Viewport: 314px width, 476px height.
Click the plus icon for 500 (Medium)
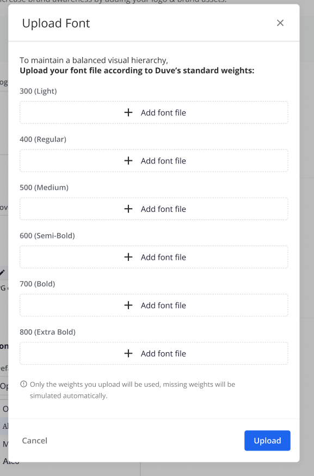click(128, 209)
